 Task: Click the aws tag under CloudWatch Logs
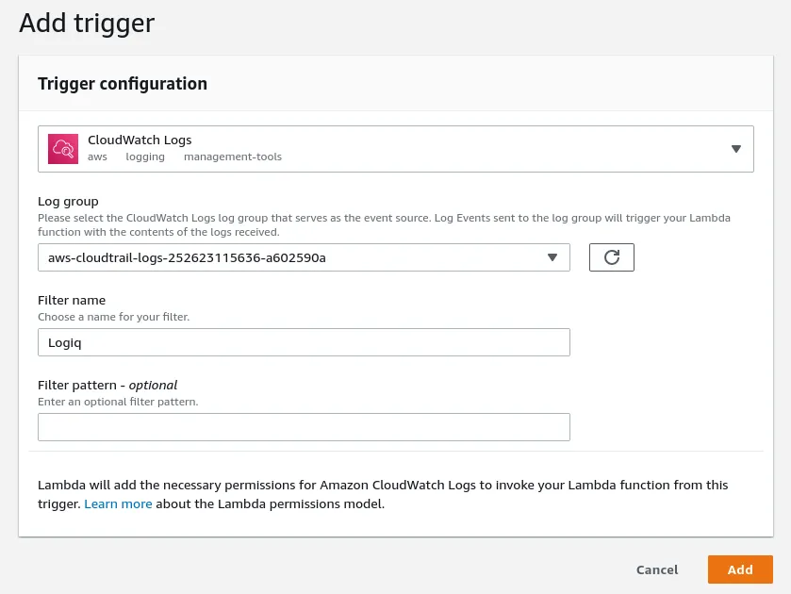97,157
